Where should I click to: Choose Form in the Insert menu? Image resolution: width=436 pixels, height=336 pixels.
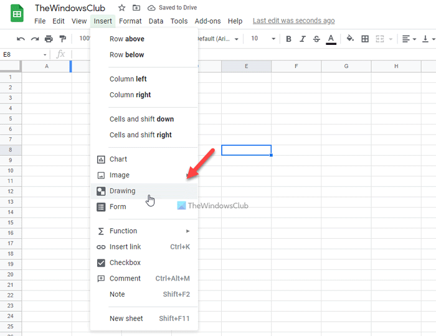[144, 207]
